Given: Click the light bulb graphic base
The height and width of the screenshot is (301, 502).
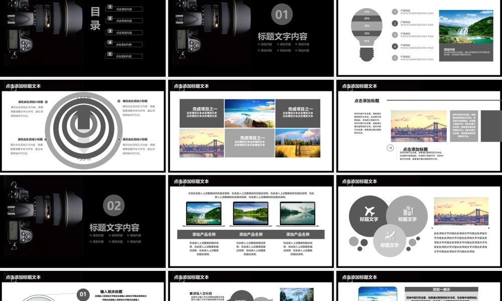Looking at the screenshot, I should coord(367,53).
